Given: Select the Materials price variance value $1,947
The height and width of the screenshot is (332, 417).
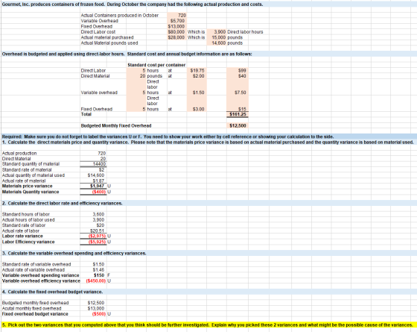Looking at the screenshot, I should click(x=94, y=186).
